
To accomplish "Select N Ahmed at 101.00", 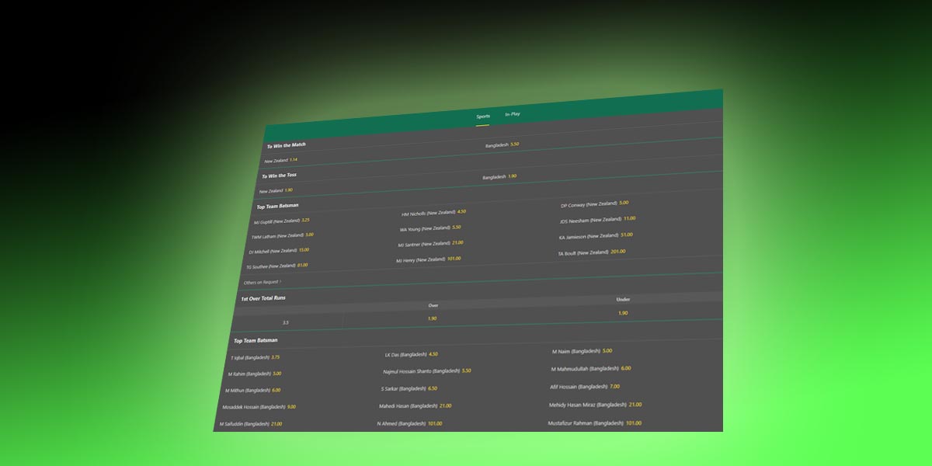I will pyautogui.click(x=409, y=423).
